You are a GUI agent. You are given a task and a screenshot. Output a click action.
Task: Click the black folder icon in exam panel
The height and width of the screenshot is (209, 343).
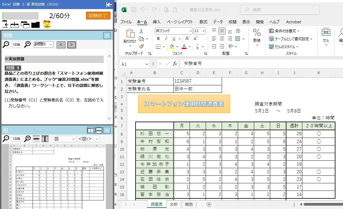pos(35,25)
